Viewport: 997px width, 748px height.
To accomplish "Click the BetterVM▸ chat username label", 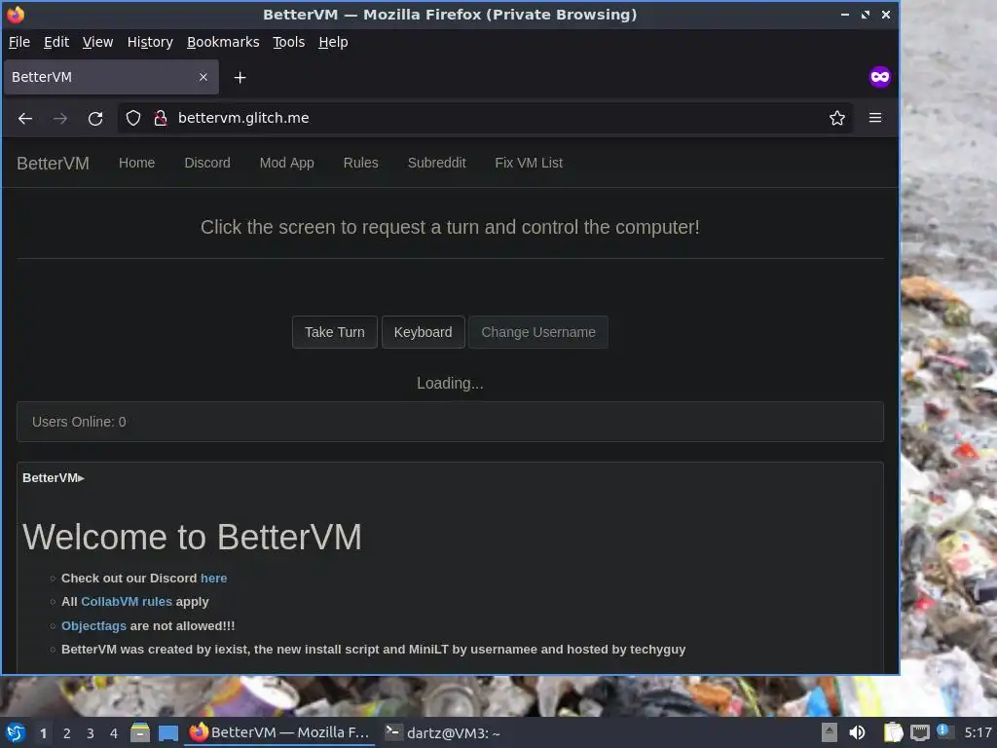I will coord(54,477).
